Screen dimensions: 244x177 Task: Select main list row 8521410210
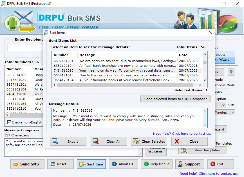(24, 109)
